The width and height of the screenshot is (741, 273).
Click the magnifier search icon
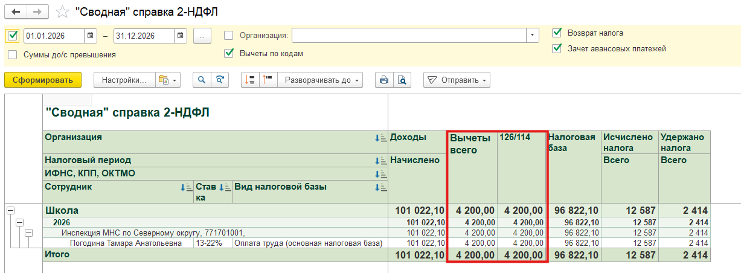[202, 80]
